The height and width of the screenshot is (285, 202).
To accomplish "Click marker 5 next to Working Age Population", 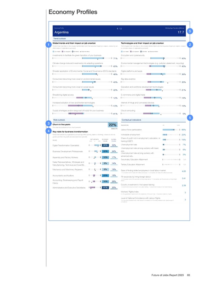I will pyautogui.click(x=191, y=32).
